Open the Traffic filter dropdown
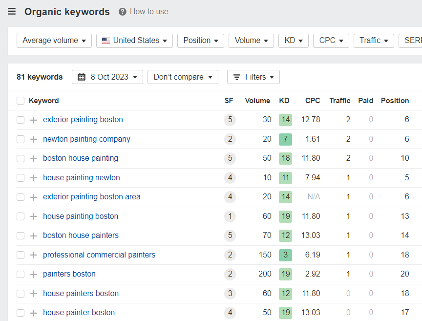The image size is (422, 321). point(374,41)
